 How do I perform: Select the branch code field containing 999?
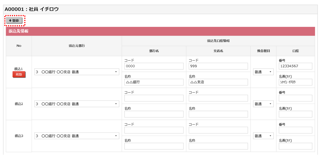click(218, 66)
